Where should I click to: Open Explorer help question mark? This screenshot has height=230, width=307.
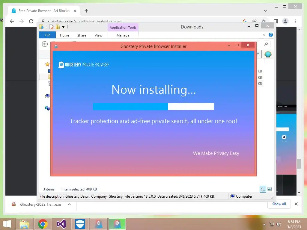[271, 35]
